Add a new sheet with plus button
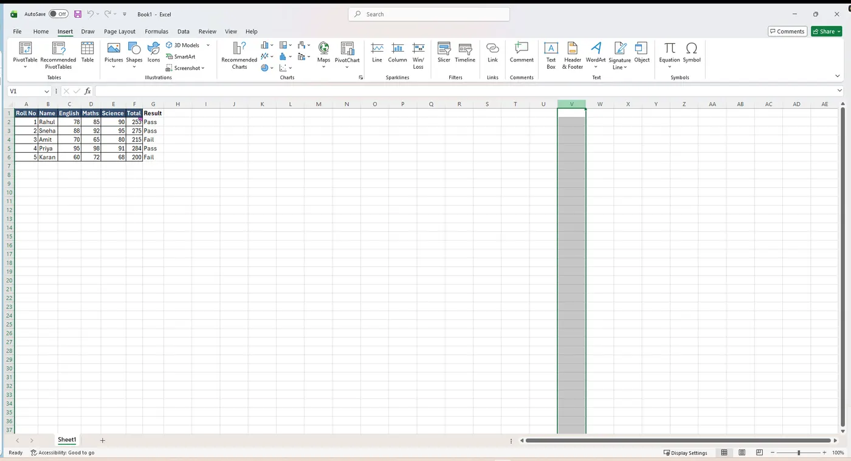851x461 pixels. pos(102,440)
